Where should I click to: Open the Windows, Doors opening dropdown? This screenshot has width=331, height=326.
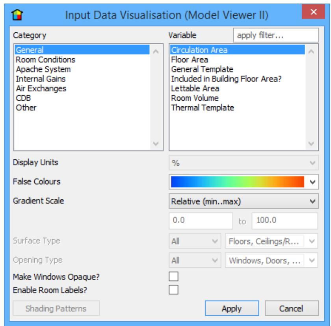[271, 260]
